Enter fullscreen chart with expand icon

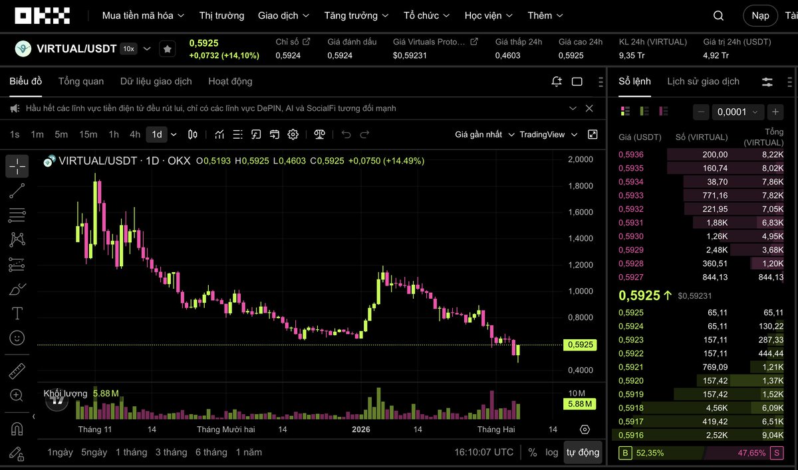[593, 135]
